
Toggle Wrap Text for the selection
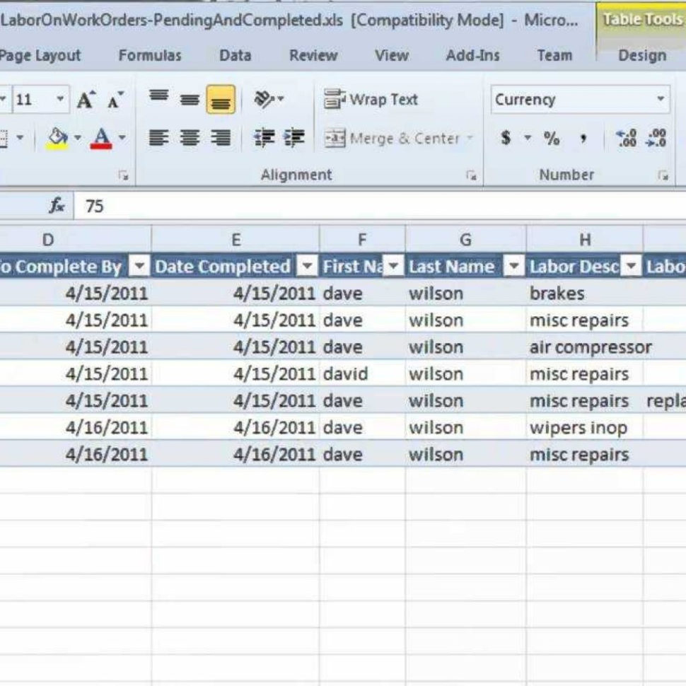[x=373, y=99]
